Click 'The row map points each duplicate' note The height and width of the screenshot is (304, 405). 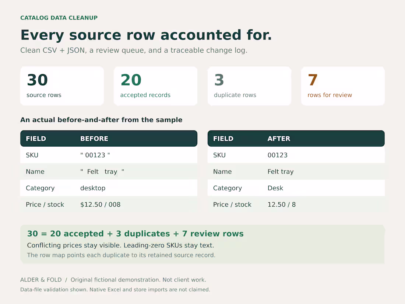(121, 255)
